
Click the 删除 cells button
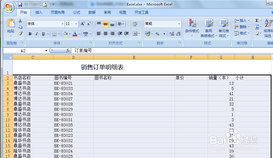click(x=242, y=27)
